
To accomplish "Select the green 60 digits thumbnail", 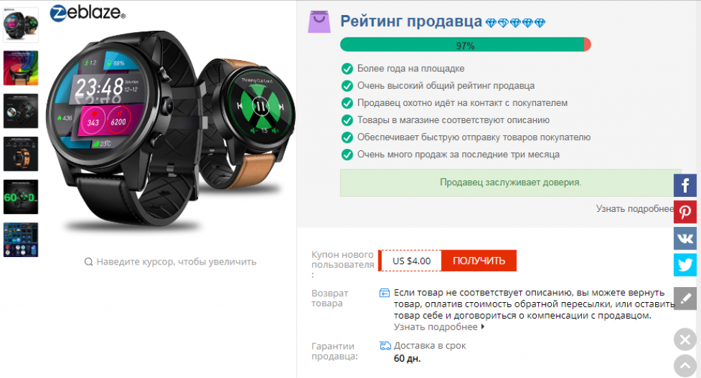I will [x=21, y=197].
